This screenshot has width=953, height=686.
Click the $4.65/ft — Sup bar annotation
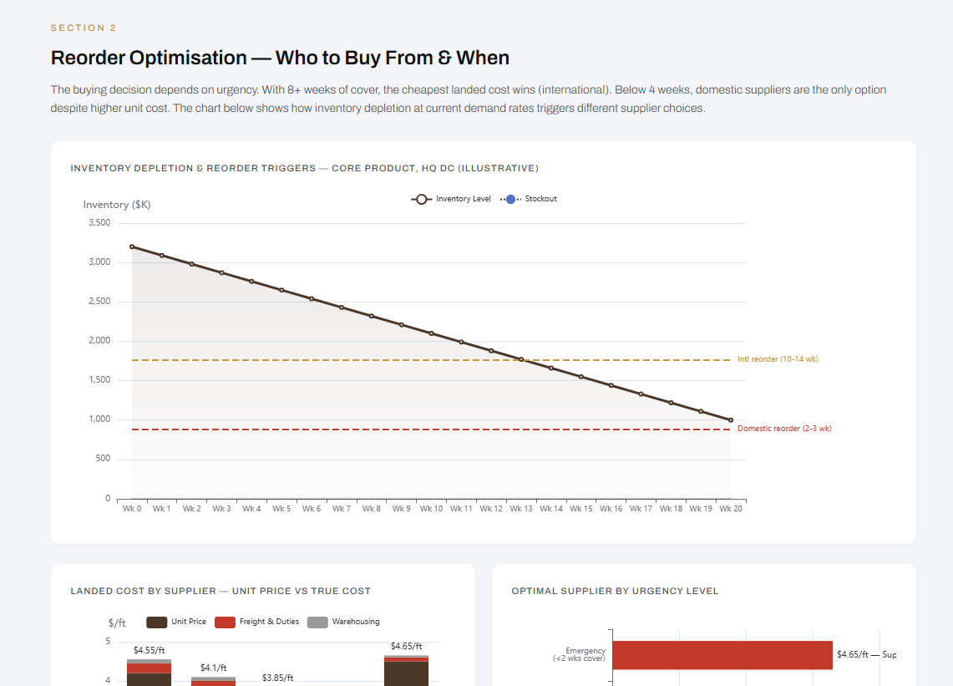[x=866, y=654]
